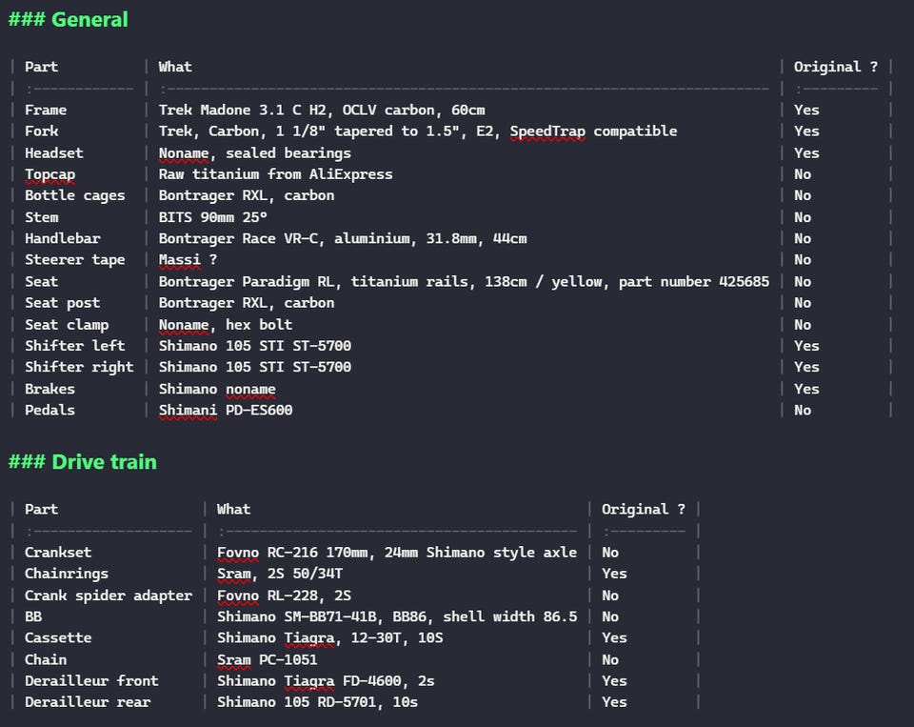Click "Crank spider adapter" part cell
Image resolution: width=914 pixels, height=727 pixels.
(x=108, y=596)
